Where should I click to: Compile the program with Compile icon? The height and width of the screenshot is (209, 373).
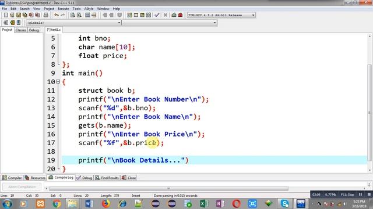pos(129,15)
